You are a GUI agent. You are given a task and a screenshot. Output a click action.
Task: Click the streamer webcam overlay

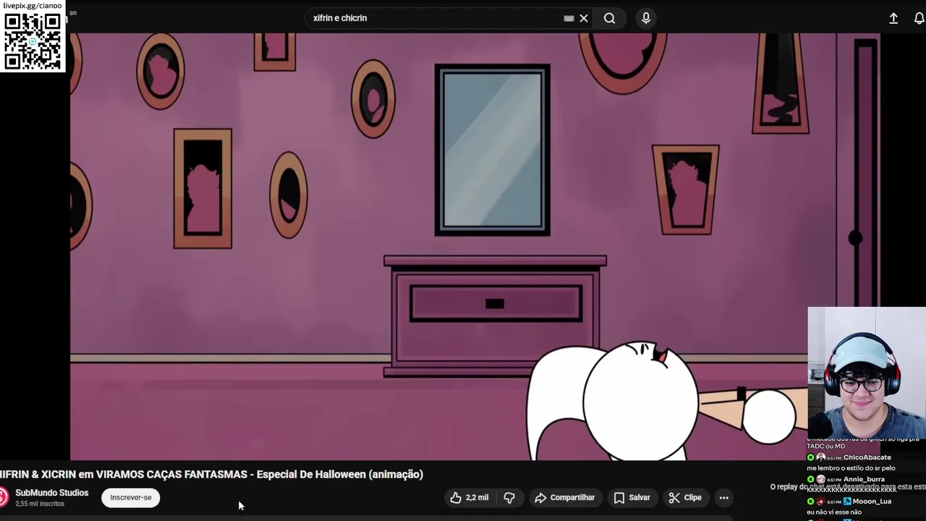tap(867, 373)
